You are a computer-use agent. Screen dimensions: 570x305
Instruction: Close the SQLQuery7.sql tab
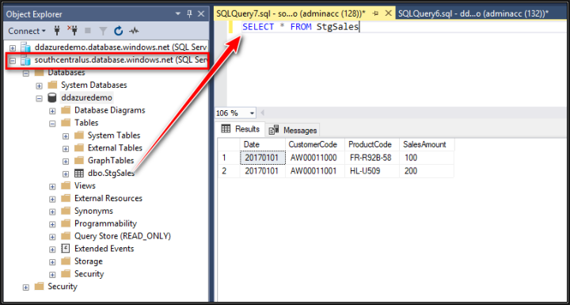coord(388,13)
